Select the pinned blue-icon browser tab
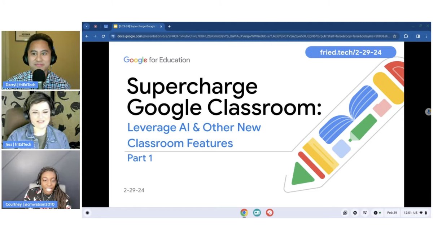This screenshot has width=433, height=238. click(x=106, y=26)
